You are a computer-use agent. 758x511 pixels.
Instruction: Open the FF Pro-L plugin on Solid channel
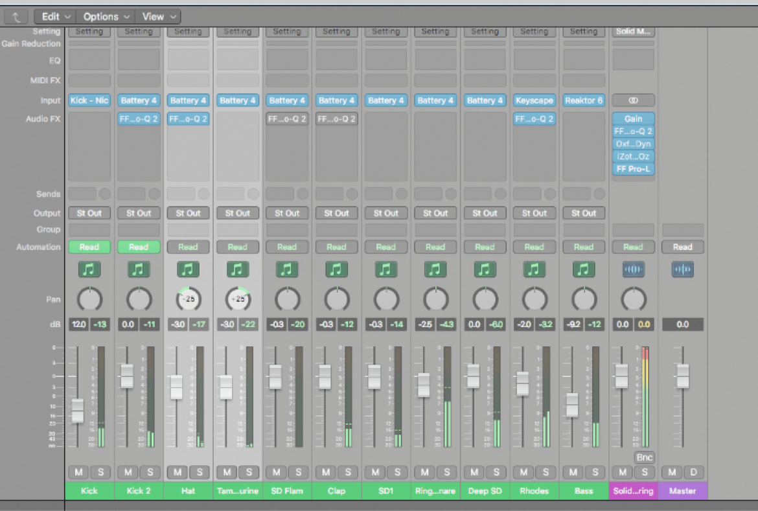point(633,169)
